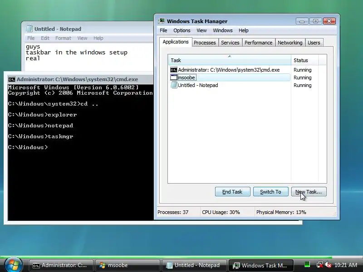Click the Notepad title bar icon

click(x=29, y=29)
